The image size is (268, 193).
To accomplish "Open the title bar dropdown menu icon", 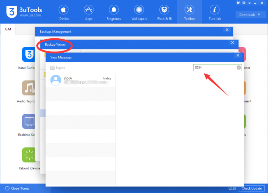I will click(250, 3).
